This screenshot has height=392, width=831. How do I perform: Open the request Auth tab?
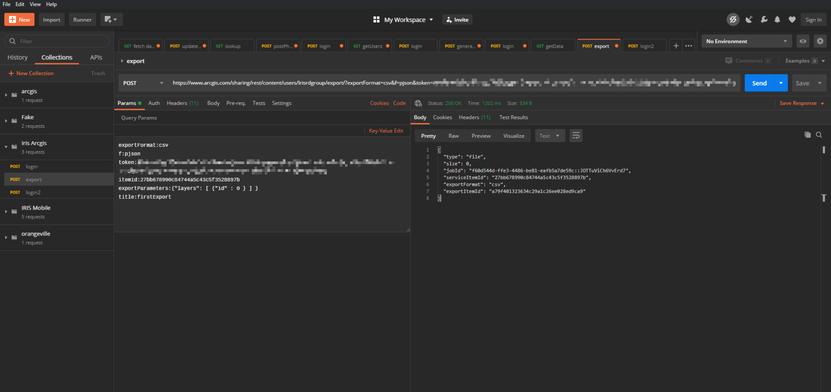(x=154, y=103)
